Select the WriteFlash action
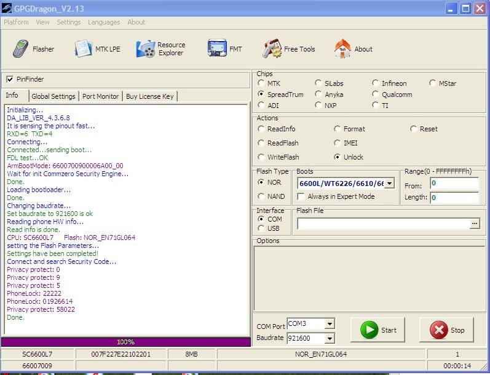The image size is (490, 375). 261,157
